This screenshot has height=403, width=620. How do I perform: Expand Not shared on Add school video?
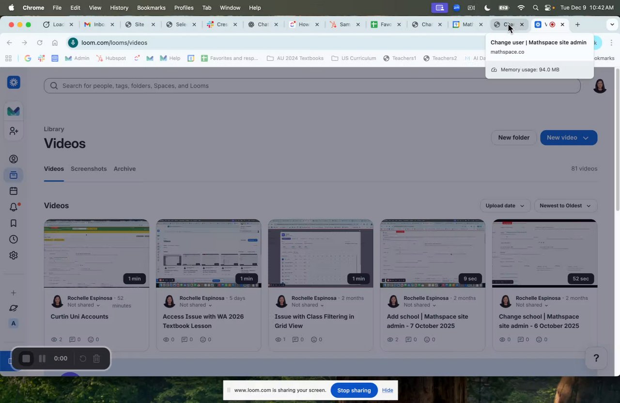[419, 305]
